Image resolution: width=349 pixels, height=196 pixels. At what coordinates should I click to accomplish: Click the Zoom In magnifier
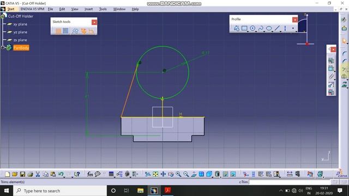(x=178, y=174)
